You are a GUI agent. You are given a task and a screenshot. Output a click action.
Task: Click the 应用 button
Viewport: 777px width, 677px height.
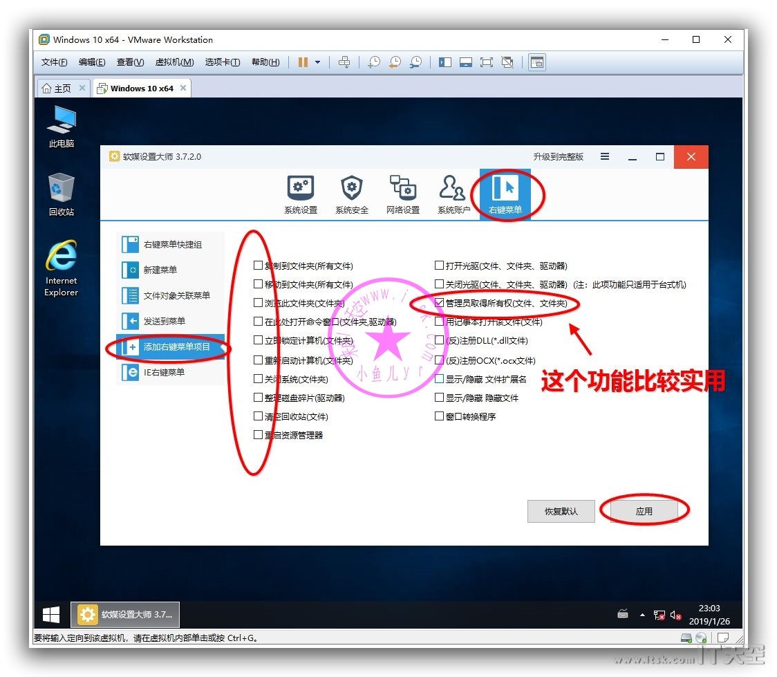pos(644,511)
